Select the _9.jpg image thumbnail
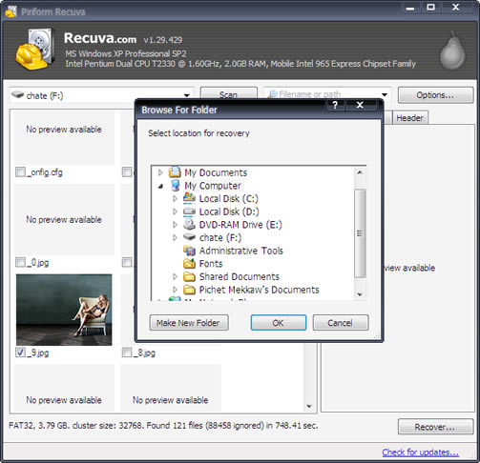 tap(64, 310)
